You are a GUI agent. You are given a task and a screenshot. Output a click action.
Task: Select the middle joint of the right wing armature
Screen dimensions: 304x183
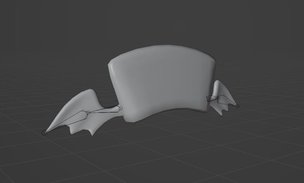pyautogui.click(x=219, y=98)
